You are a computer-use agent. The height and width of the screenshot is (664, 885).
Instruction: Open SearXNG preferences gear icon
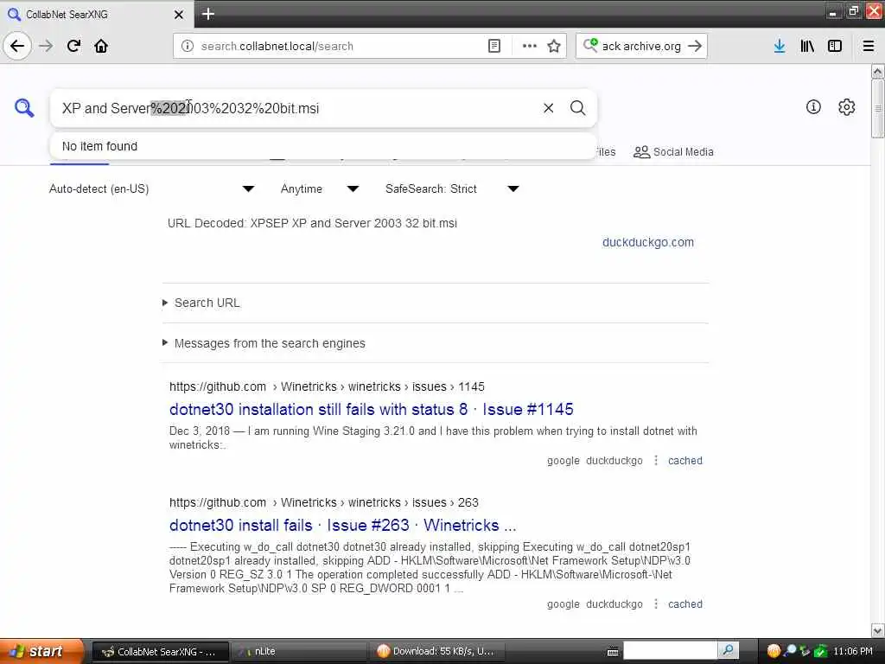(x=847, y=106)
